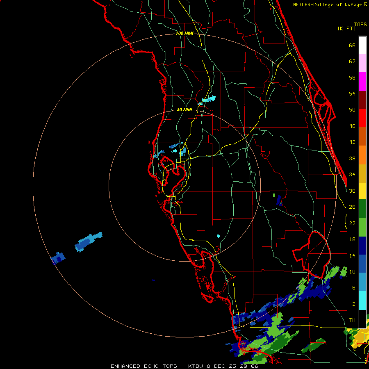Image resolution: width=369 pixels, height=369 pixels.
Task: Select the bright red legend swatch
Action: point(362,118)
